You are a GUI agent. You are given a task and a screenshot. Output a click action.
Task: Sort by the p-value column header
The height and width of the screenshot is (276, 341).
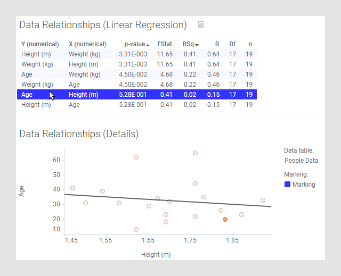[134, 44]
